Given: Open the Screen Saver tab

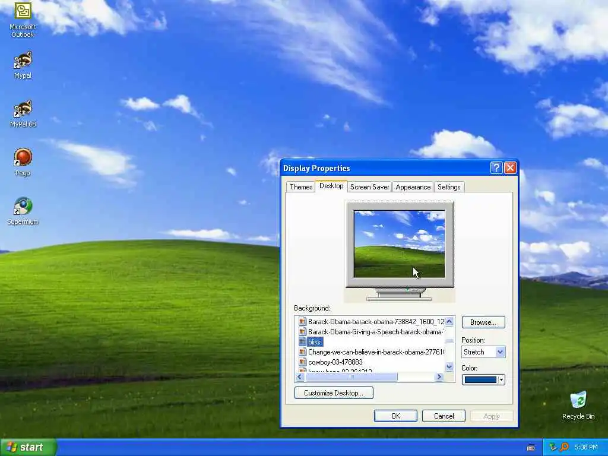Looking at the screenshot, I should coord(369,187).
